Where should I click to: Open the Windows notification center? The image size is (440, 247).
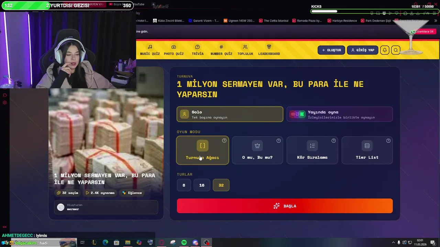click(x=433, y=243)
